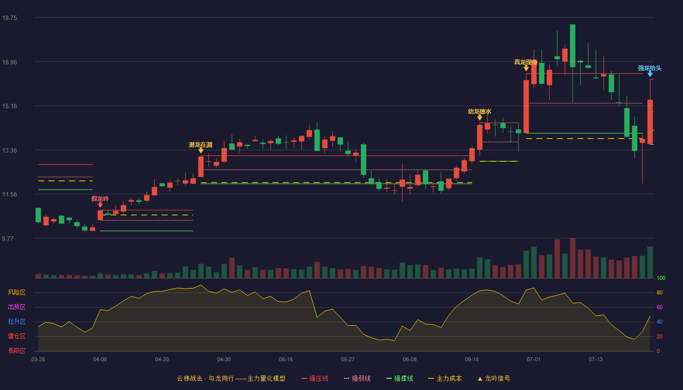Click the 真龙现身 signal label
The width and height of the screenshot is (683, 390).
[526, 62]
